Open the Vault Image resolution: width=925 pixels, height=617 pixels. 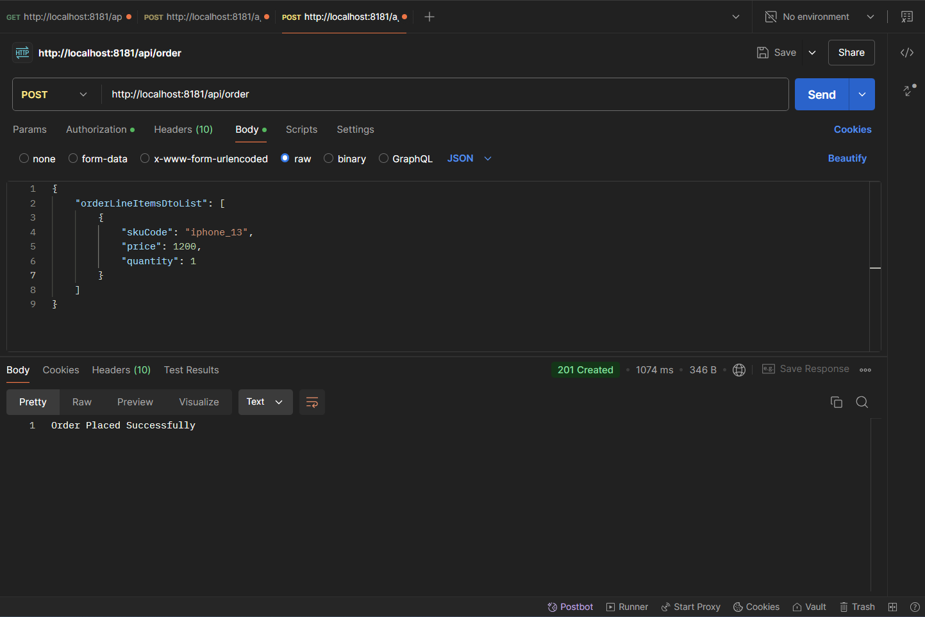pyautogui.click(x=809, y=607)
